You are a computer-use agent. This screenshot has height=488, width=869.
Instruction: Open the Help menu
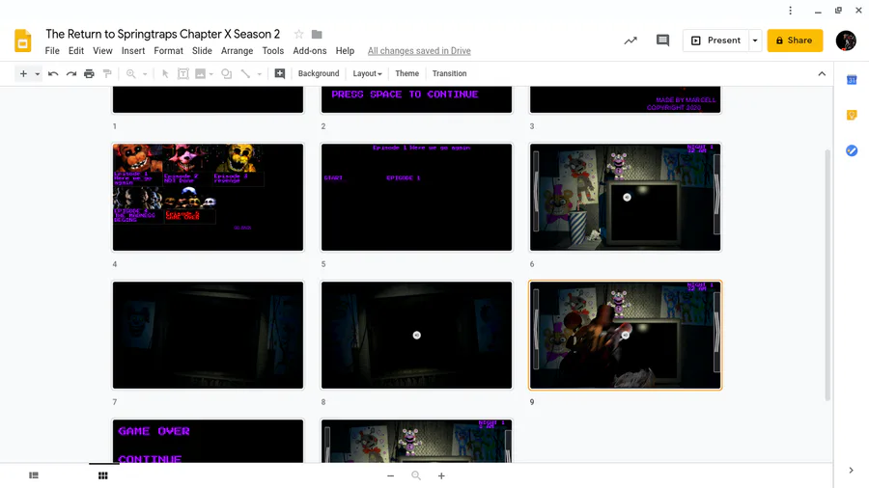(345, 51)
